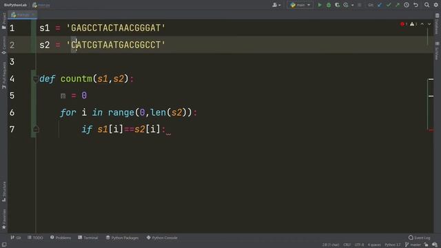Click the greyed-out Stop square icon
The image size is (441, 248).
[x=359, y=5]
